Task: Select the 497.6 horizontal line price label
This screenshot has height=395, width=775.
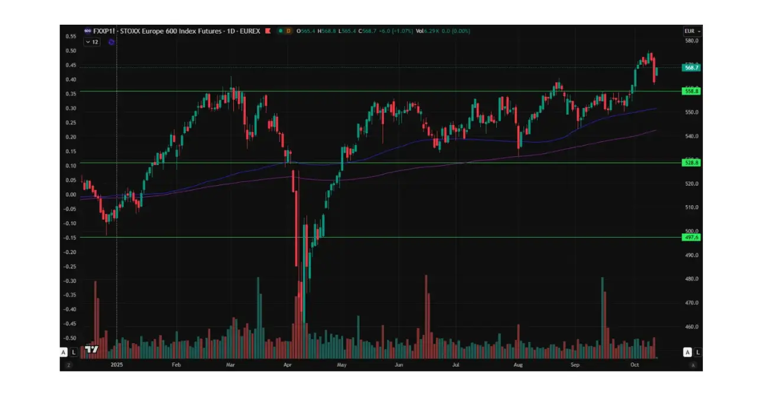Action: [691, 238]
